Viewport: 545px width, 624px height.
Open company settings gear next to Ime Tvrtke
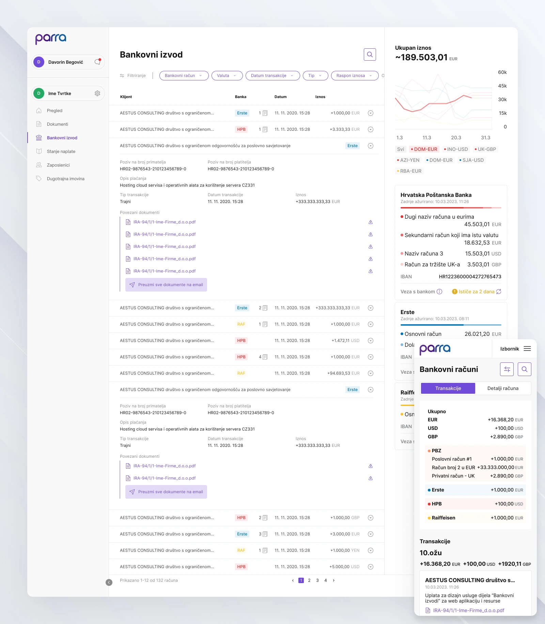[97, 93]
